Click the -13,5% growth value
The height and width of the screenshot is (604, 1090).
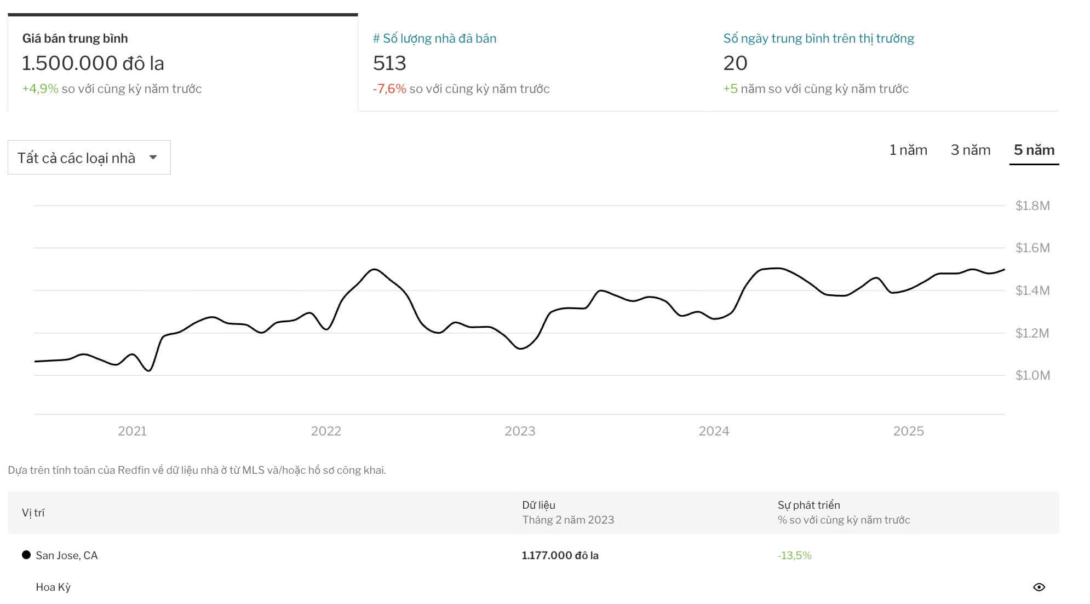(x=794, y=555)
